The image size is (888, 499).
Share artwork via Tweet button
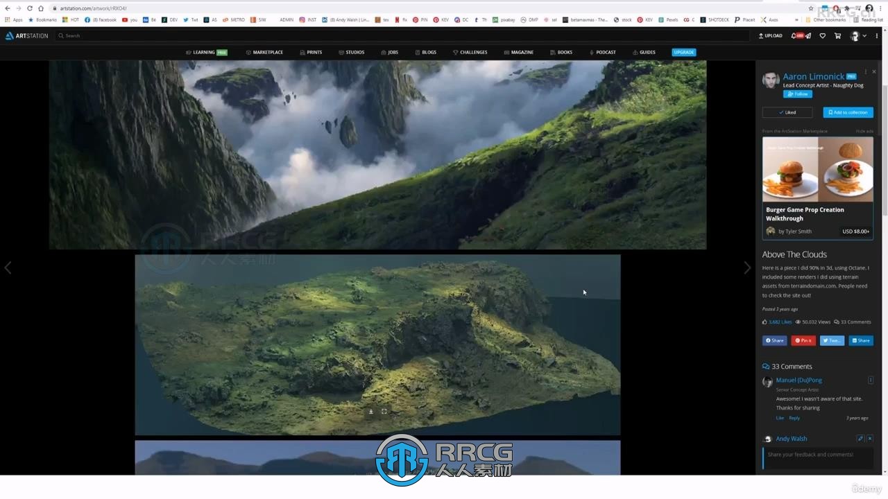coord(832,340)
